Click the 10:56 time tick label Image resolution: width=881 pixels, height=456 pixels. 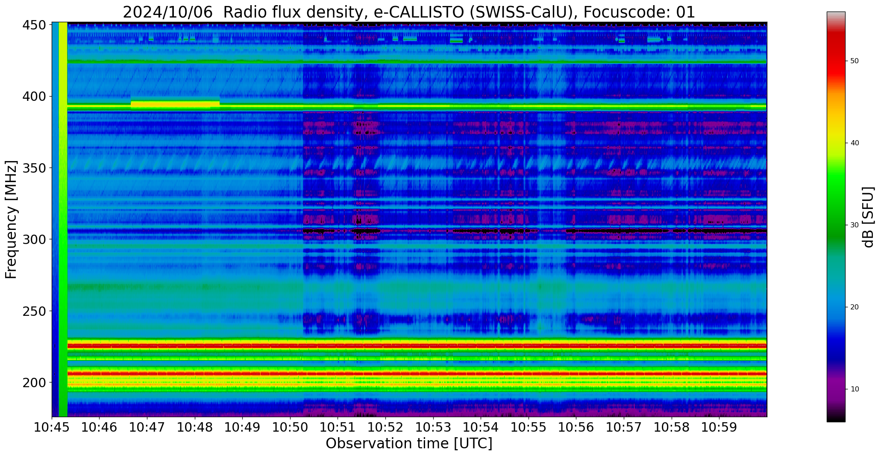(x=576, y=427)
